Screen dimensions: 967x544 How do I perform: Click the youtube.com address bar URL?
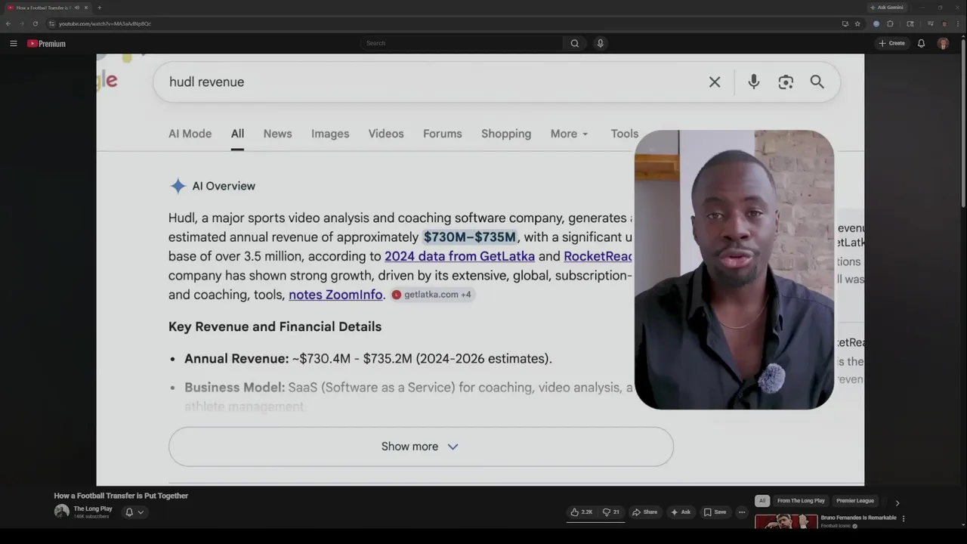tap(105, 23)
